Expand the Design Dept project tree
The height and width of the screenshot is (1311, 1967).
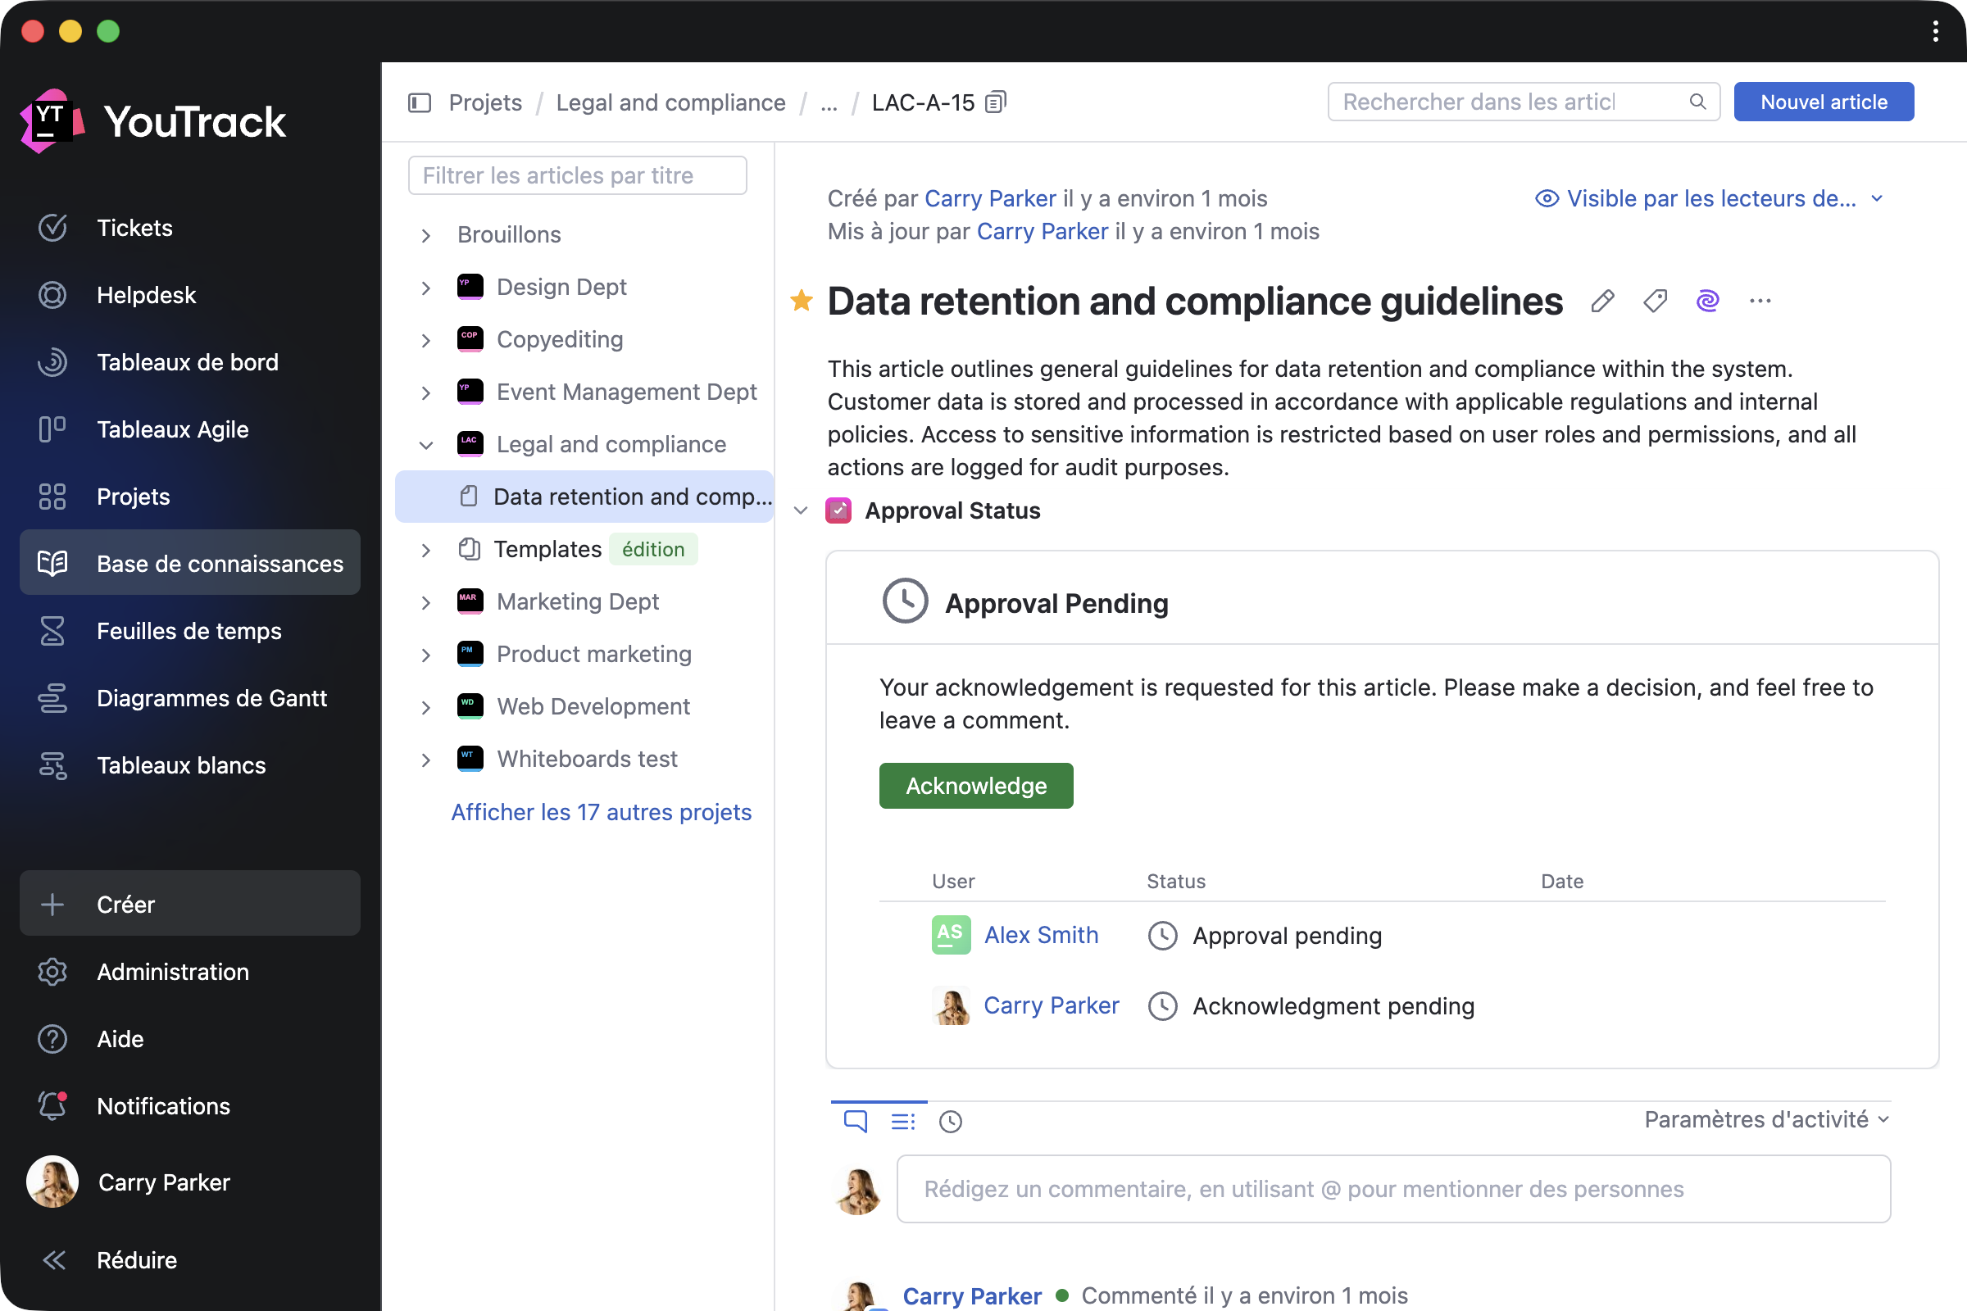click(x=425, y=288)
